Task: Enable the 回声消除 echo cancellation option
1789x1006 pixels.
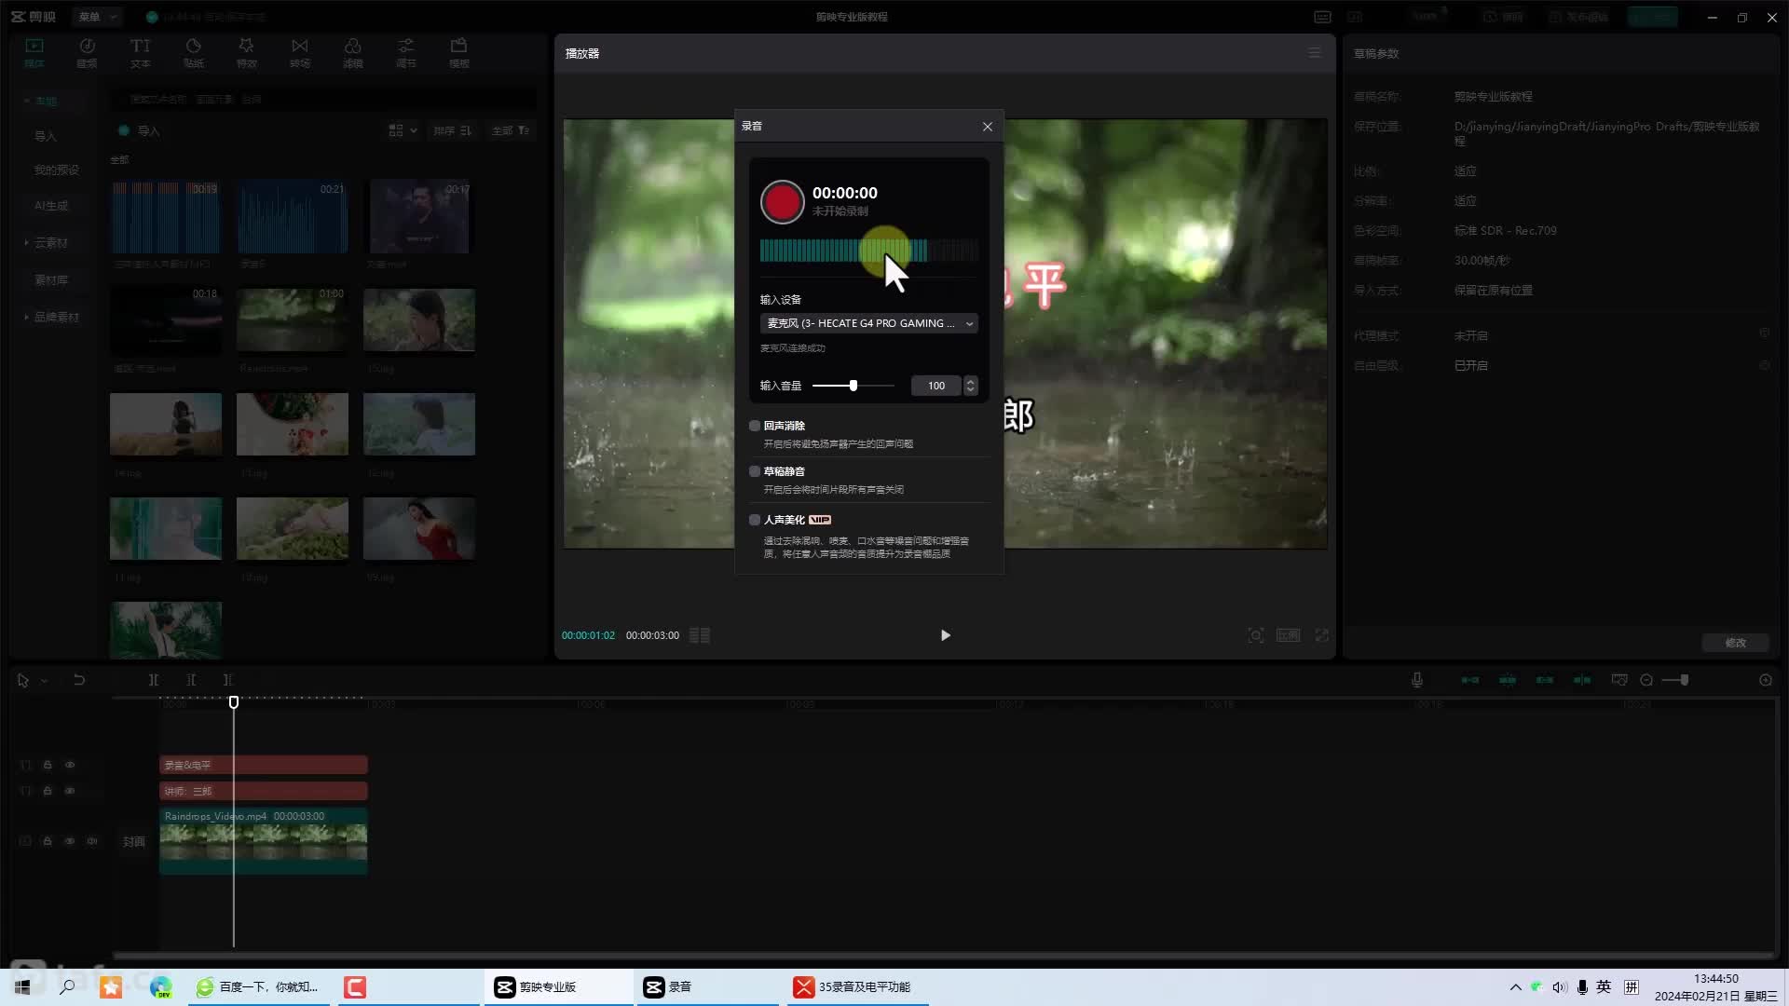Action: point(755,426)
